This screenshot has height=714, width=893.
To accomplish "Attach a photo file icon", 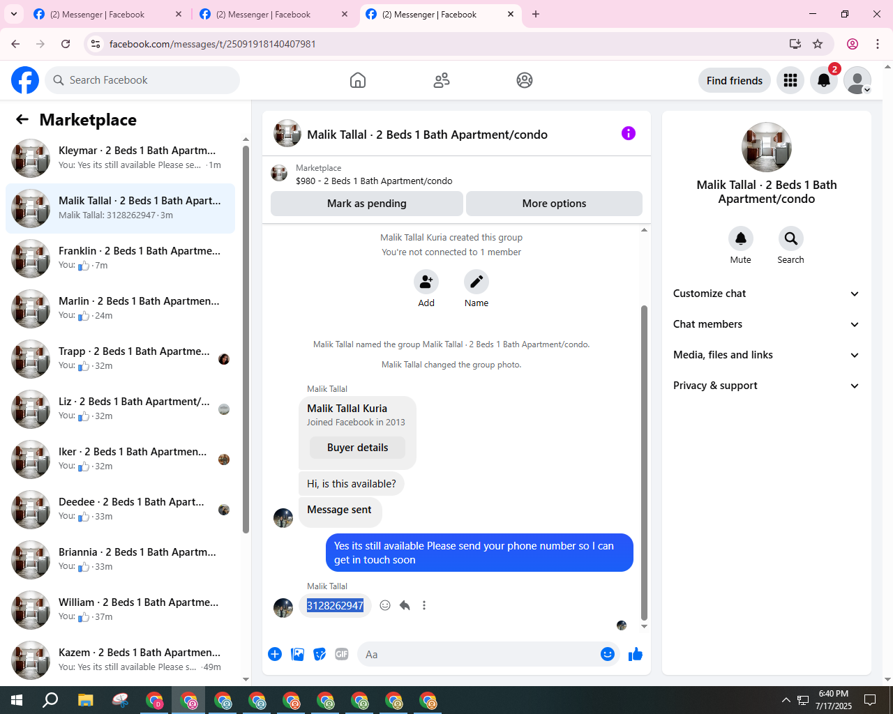I will point(297,654).
